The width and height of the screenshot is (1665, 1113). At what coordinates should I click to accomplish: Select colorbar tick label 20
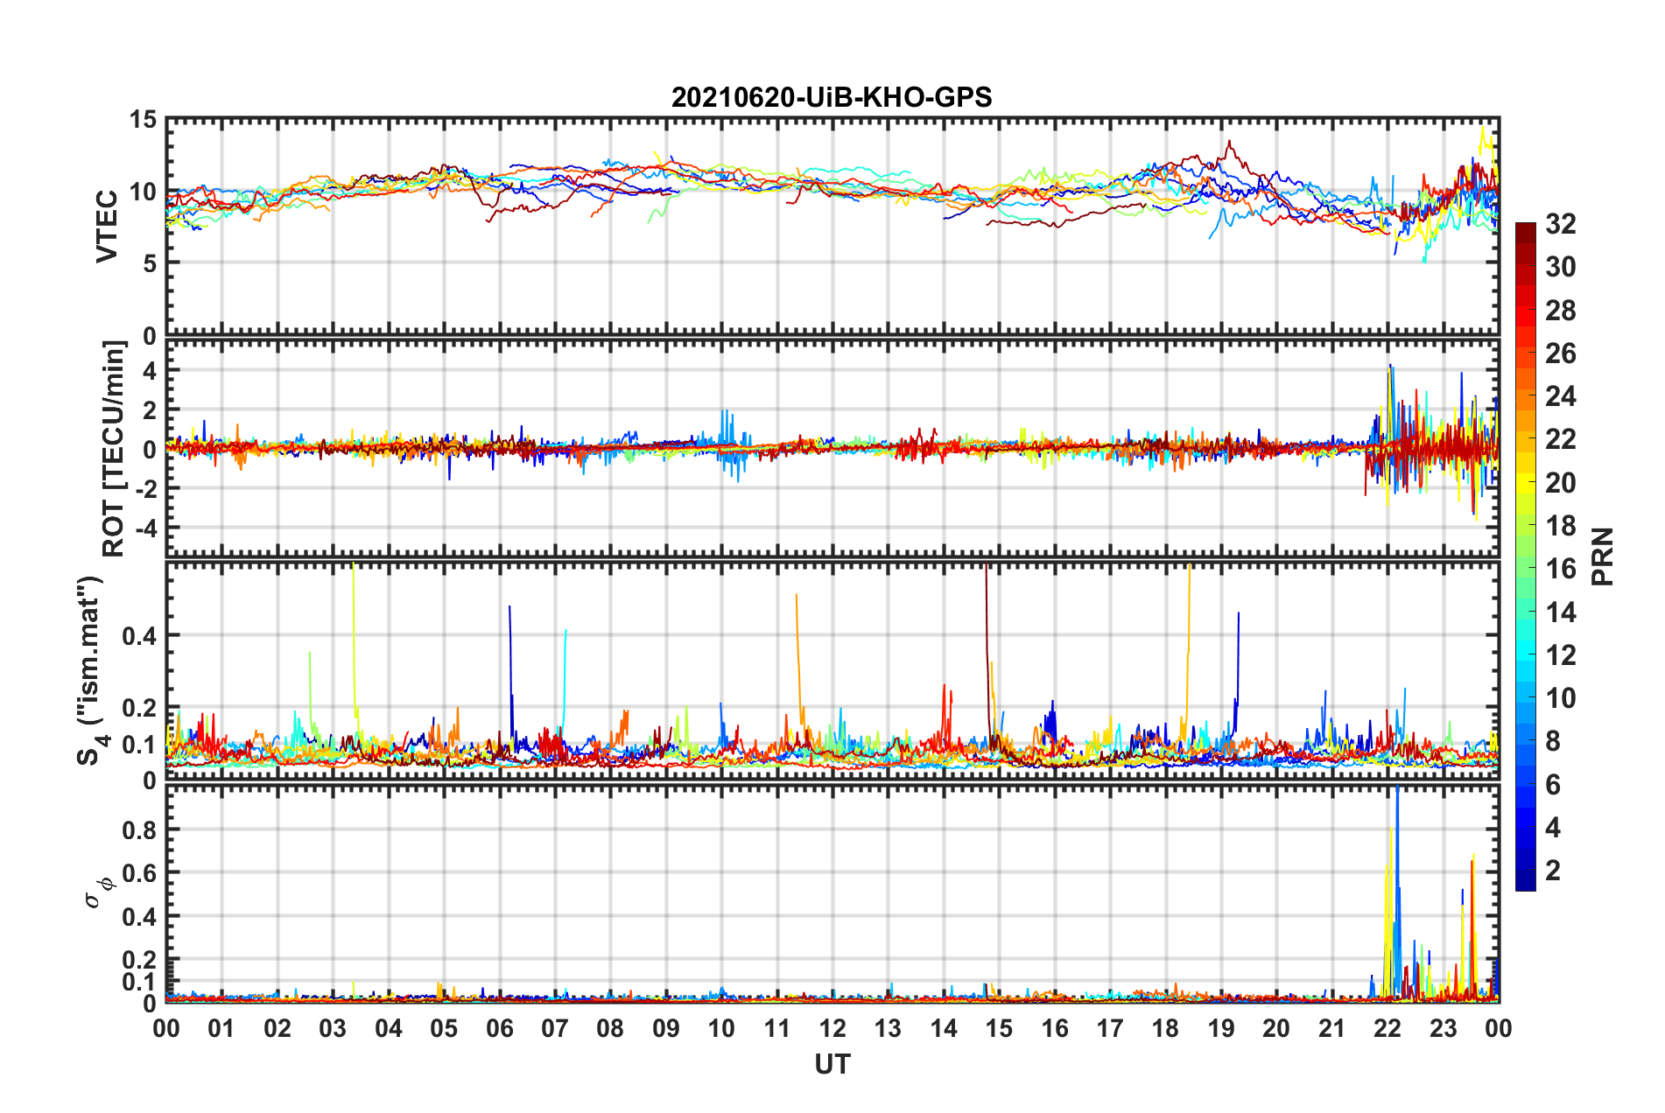click(x=1560, y=483)
